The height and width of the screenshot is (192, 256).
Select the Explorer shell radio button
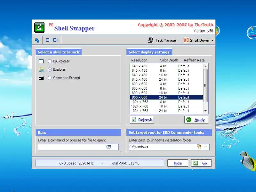(50, 69)
